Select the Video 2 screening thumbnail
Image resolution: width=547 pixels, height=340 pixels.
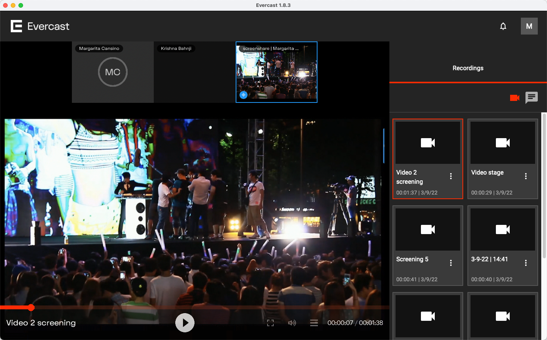428,143
